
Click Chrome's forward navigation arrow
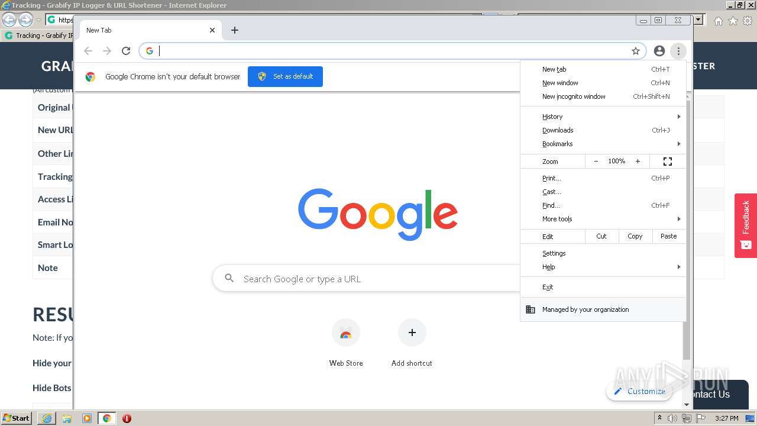pos(107,51)
